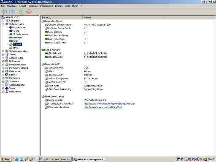Image resolution: width=216 pixels, height=162 pixels.
Task: Click the Refresh toolbar icon
Action: coord(29,11)
